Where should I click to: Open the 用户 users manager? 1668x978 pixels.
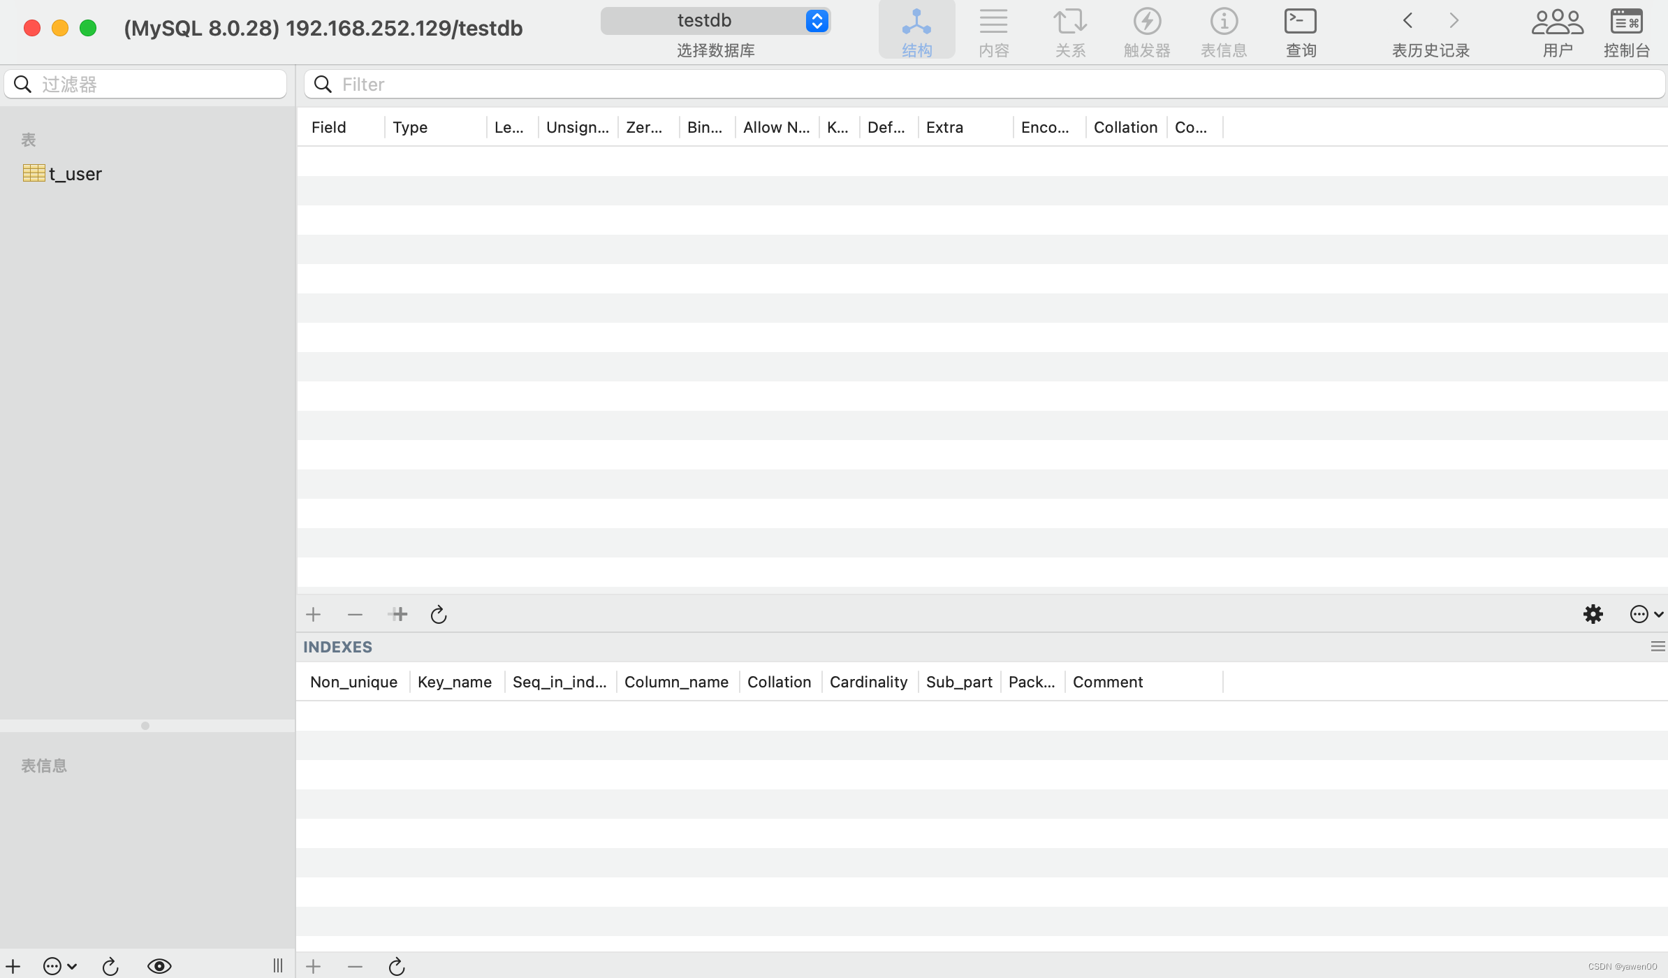1558,31
